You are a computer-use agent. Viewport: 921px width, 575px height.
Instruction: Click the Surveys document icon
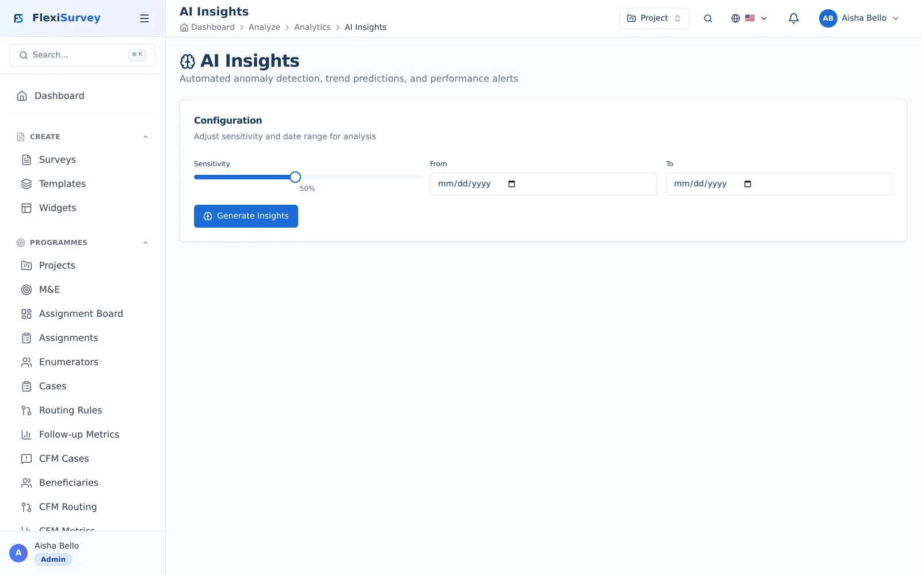(26, 160)
